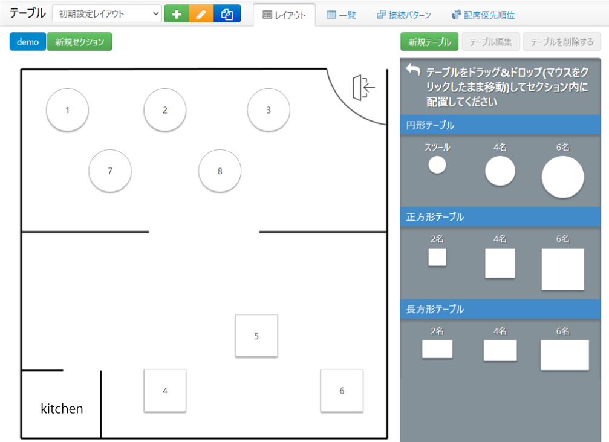This screenshot has width=609, height=442.
Task: Select the 6-person round table shape
Action: 562,177
